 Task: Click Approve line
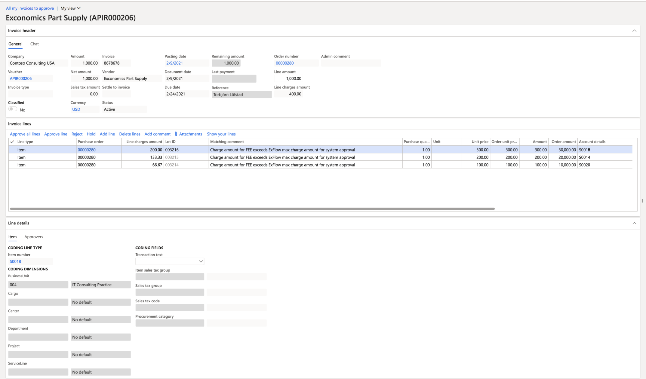point(56,134)
